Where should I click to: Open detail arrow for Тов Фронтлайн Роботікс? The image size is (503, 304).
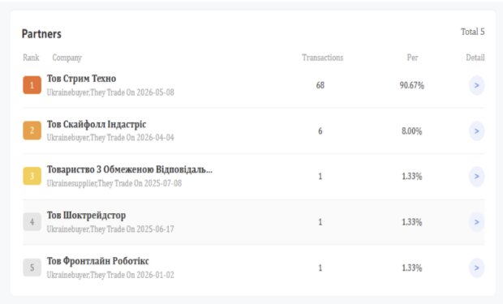pos(477,268)
